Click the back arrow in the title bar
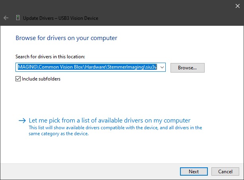This screenshot has height=180, width=244. (x=6, y=18)
